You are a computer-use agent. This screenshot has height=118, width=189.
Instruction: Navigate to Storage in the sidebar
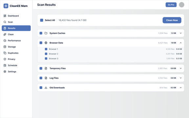click(16, 47)
